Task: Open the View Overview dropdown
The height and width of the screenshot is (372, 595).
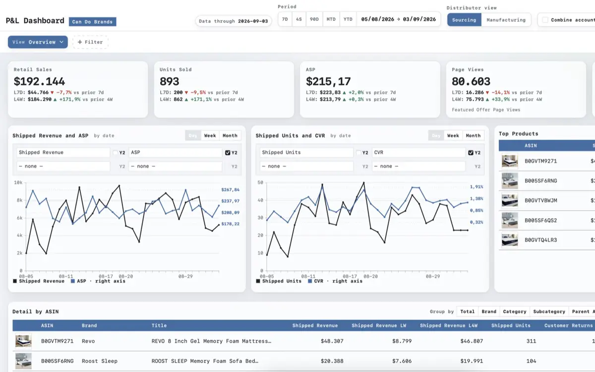Action: tap(38, 42)
